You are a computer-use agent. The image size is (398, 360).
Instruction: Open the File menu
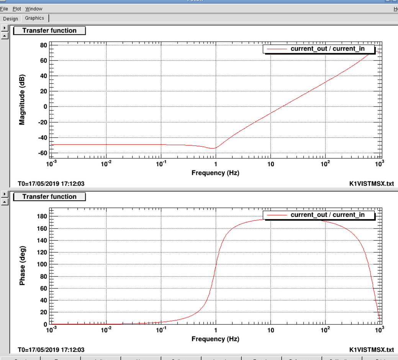4,9
